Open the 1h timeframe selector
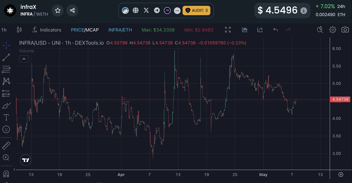This screenshot has height=183, width=352. coord(4,30)
